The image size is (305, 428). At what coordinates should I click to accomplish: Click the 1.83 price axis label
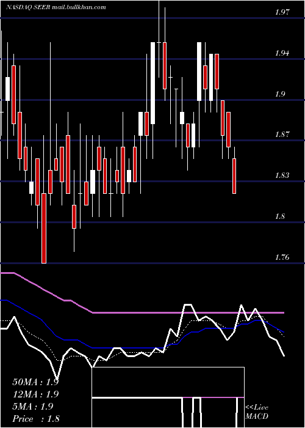coord(281,175)
